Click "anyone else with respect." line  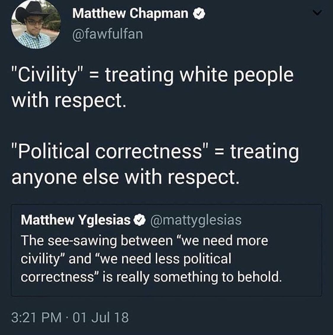125,177
